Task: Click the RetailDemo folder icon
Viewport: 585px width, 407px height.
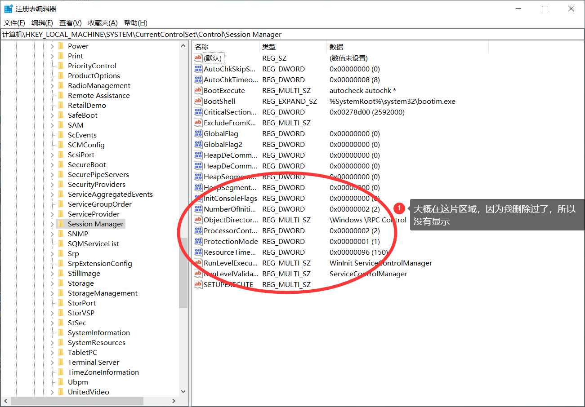Action: pos(61,105)
